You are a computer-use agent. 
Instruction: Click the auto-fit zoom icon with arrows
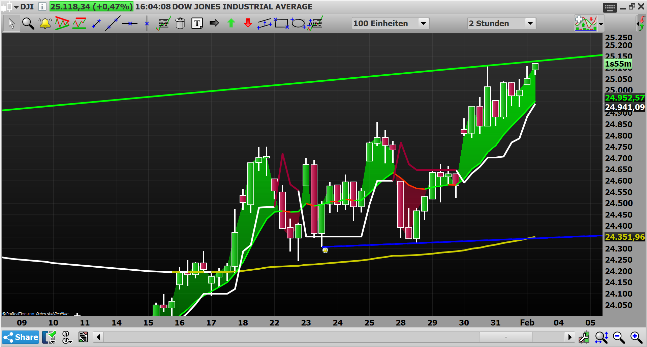[602, 337]
